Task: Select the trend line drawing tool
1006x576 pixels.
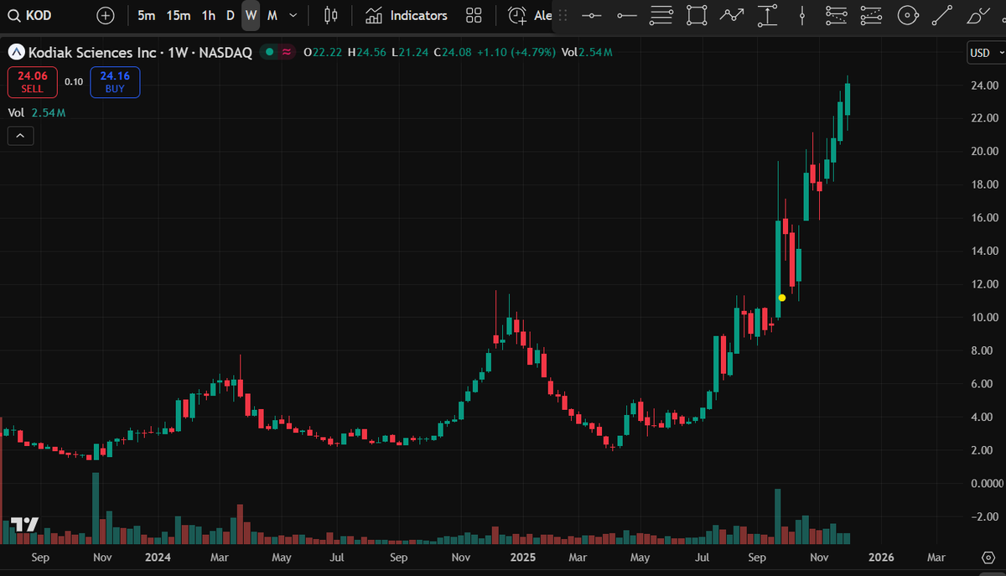Action: [x=942, y=15]
